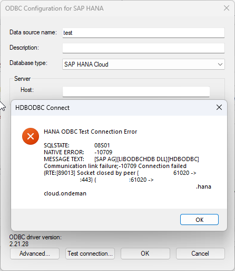Close the HDBODBC Connect error dialog
The image size is (235, 271).
click(219, 107)
